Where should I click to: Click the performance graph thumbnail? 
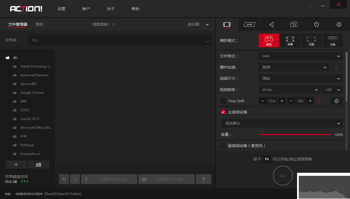click(323, 186)
